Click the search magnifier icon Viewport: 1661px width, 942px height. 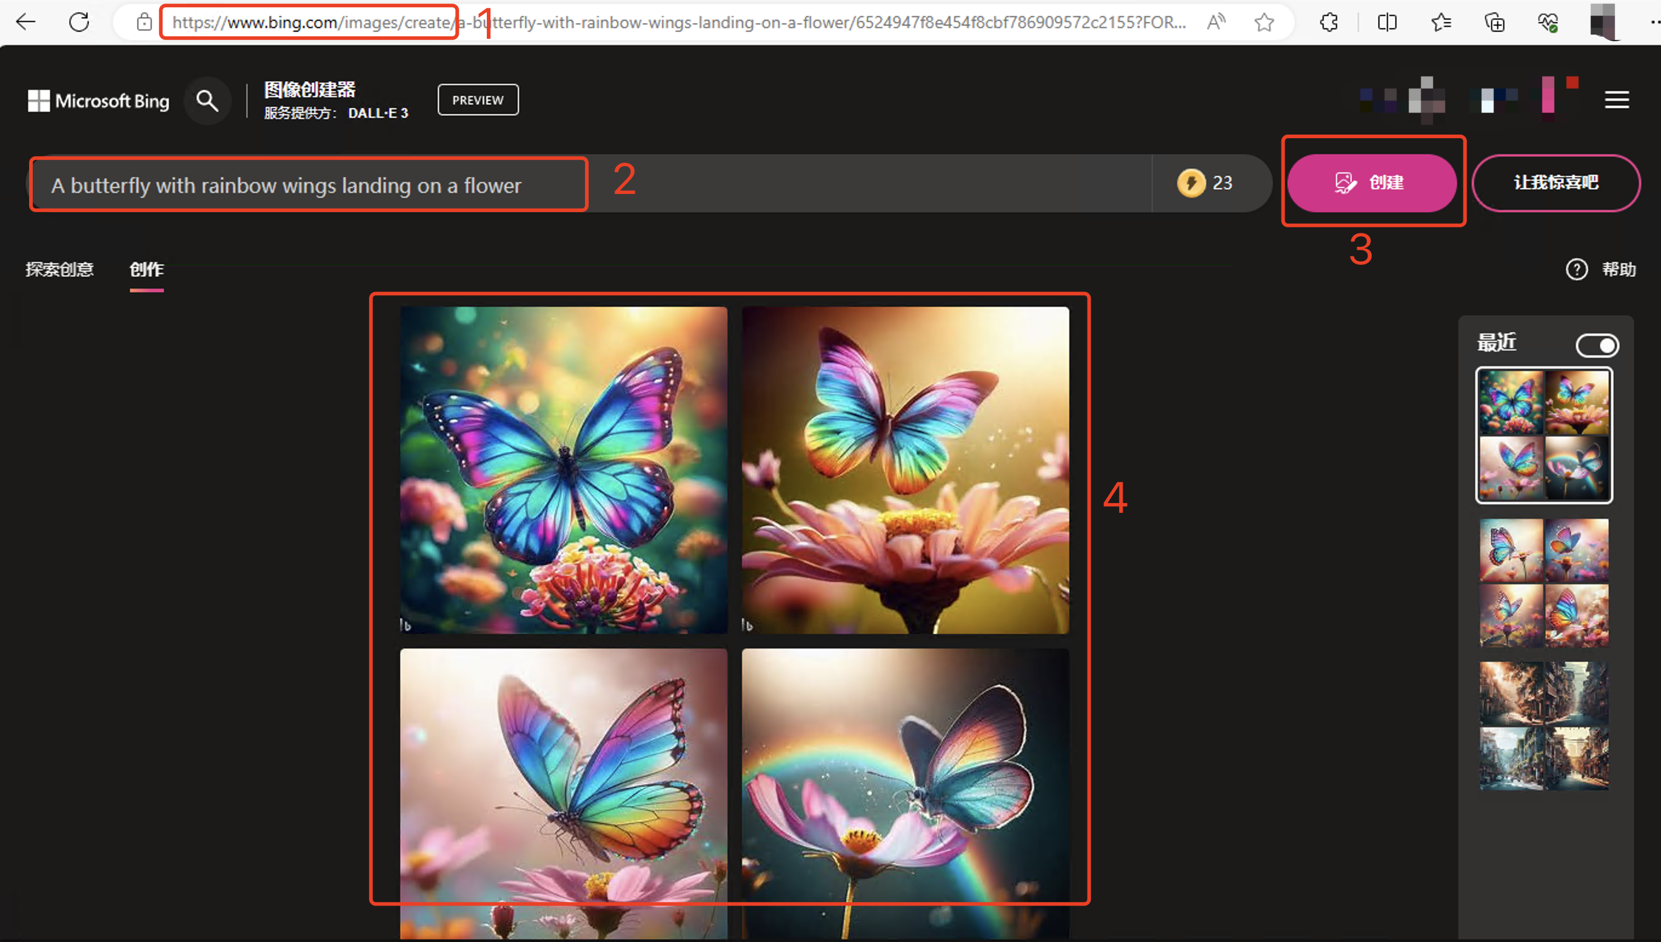pyautogui.click(x=206, y=101)
